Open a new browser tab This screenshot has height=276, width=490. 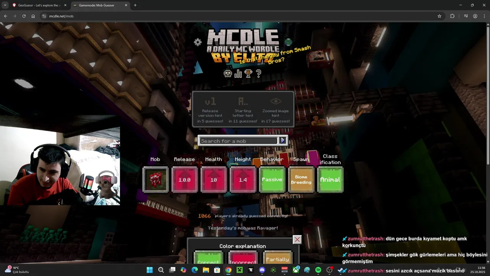[135, 5]
